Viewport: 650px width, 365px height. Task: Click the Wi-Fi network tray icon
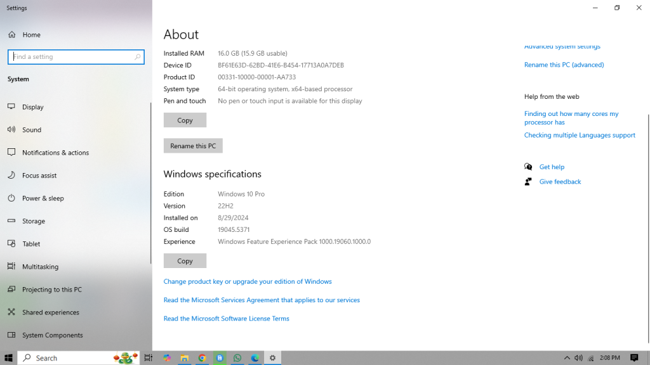(591, 358)
